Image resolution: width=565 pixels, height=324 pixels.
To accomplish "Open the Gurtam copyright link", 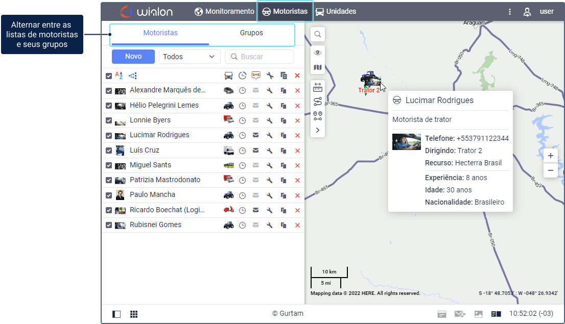I will coord(288,314).
